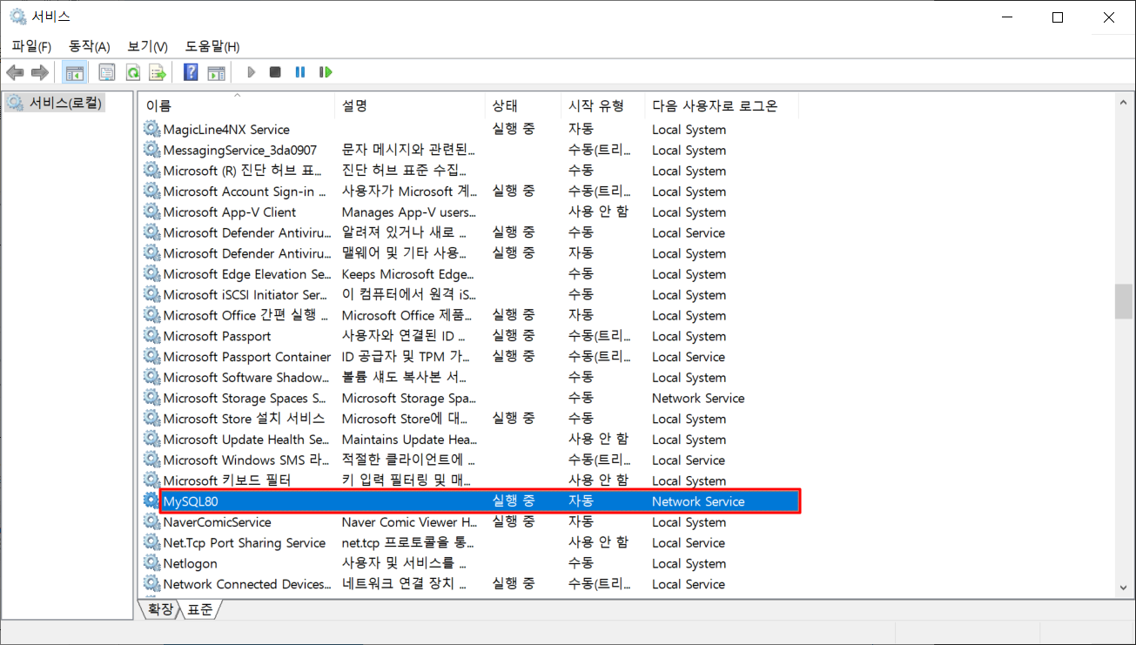Sort services by the 상태 column header

pos(505,106)
